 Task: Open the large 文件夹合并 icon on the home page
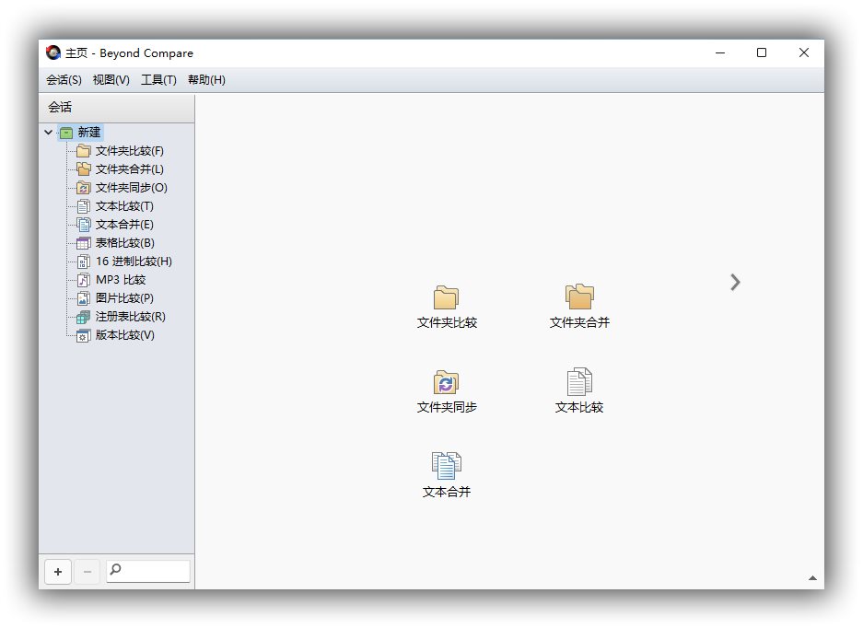coord(579,297)
